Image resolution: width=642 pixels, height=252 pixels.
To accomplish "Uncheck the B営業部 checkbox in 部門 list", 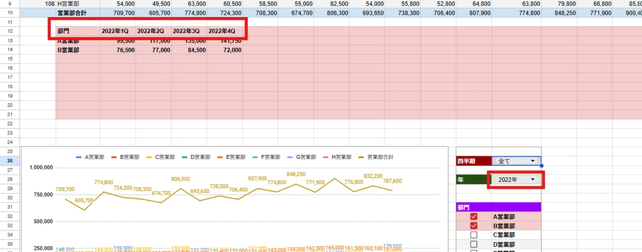I will point(473,226).
